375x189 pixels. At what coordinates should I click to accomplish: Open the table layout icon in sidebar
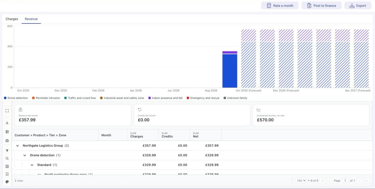pos(7,132)
